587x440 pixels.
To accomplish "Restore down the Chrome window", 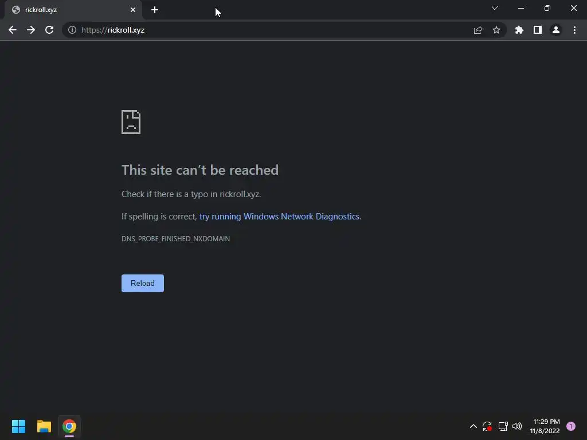I will click(x=547, y=8).
